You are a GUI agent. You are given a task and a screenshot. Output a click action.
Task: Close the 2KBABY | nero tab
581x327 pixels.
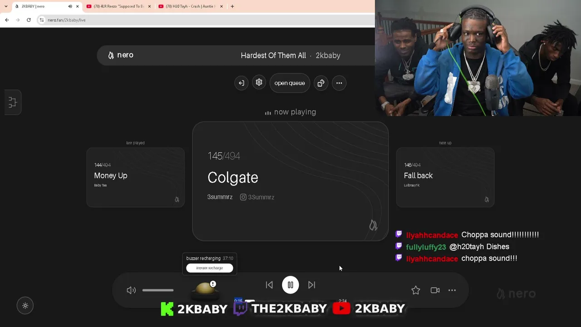tap(77, 6)
